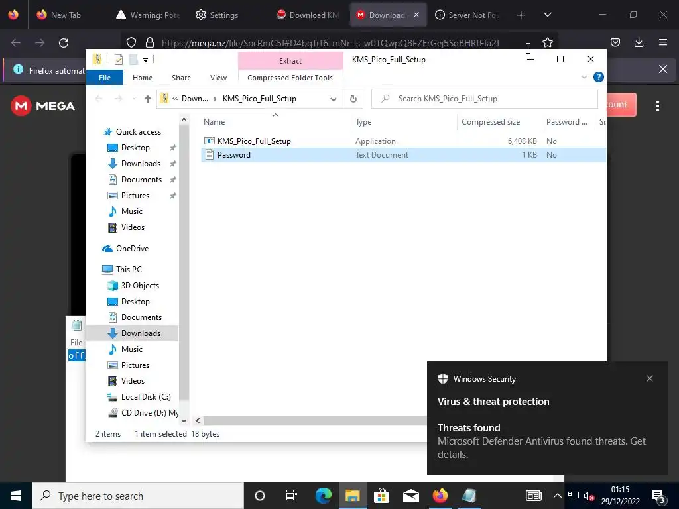Click the Up one level arrow
679x509 pixels.
[x=148, y=99]
